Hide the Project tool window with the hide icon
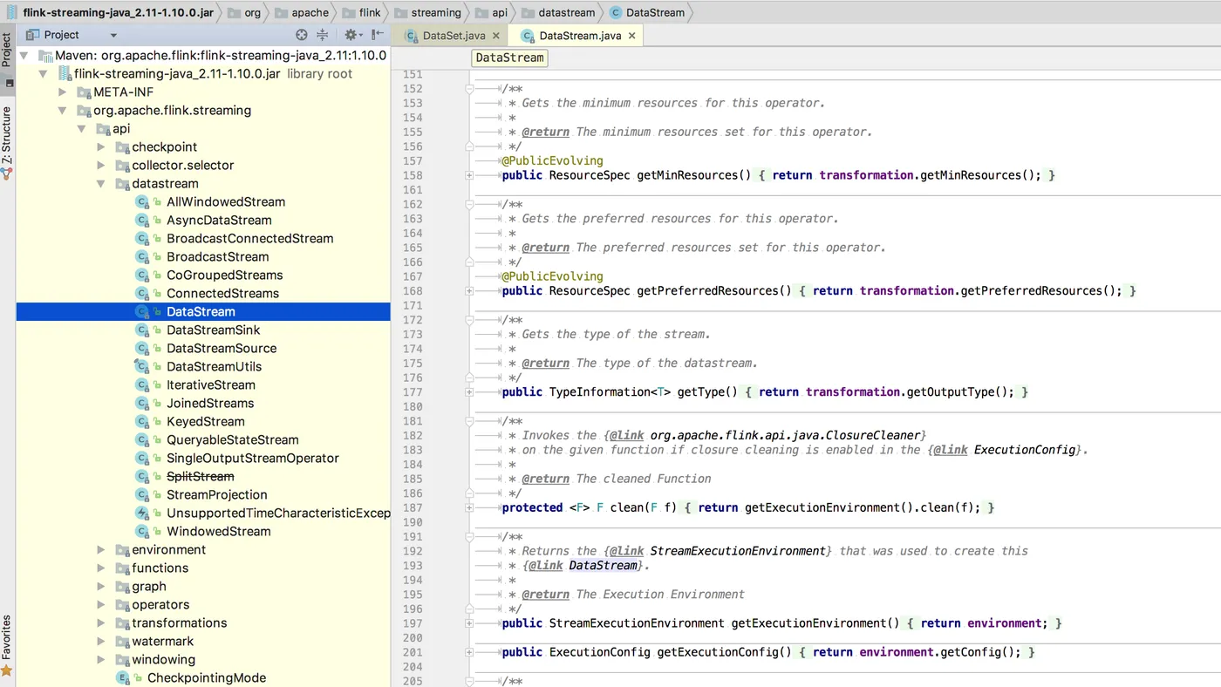1221x687 pixels. pyautogui.click(x=378, y=35)
